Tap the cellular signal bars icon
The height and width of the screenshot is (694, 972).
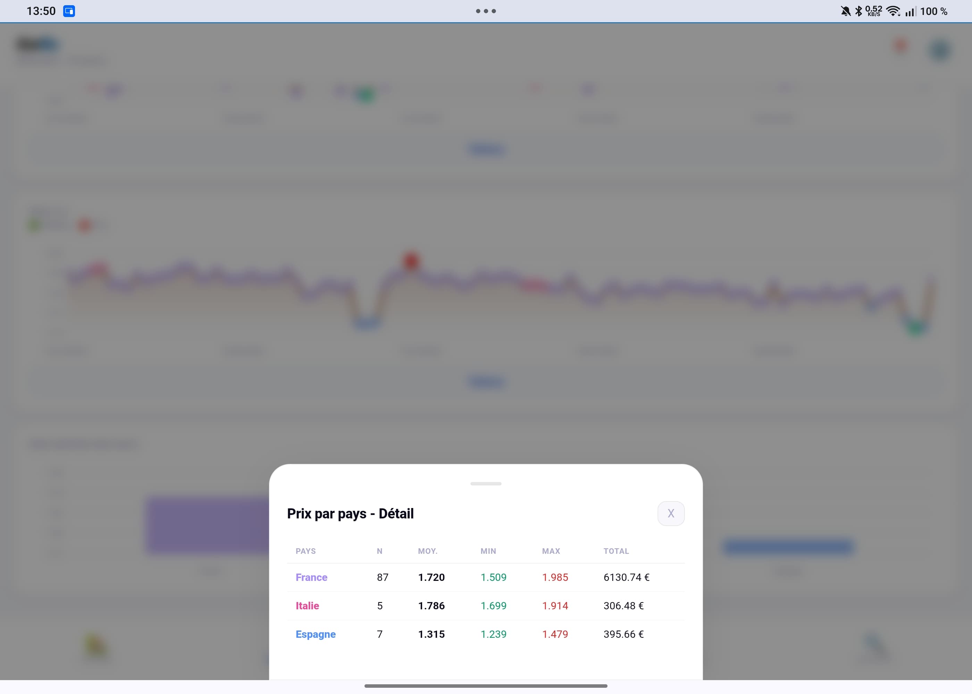[910, 11]
